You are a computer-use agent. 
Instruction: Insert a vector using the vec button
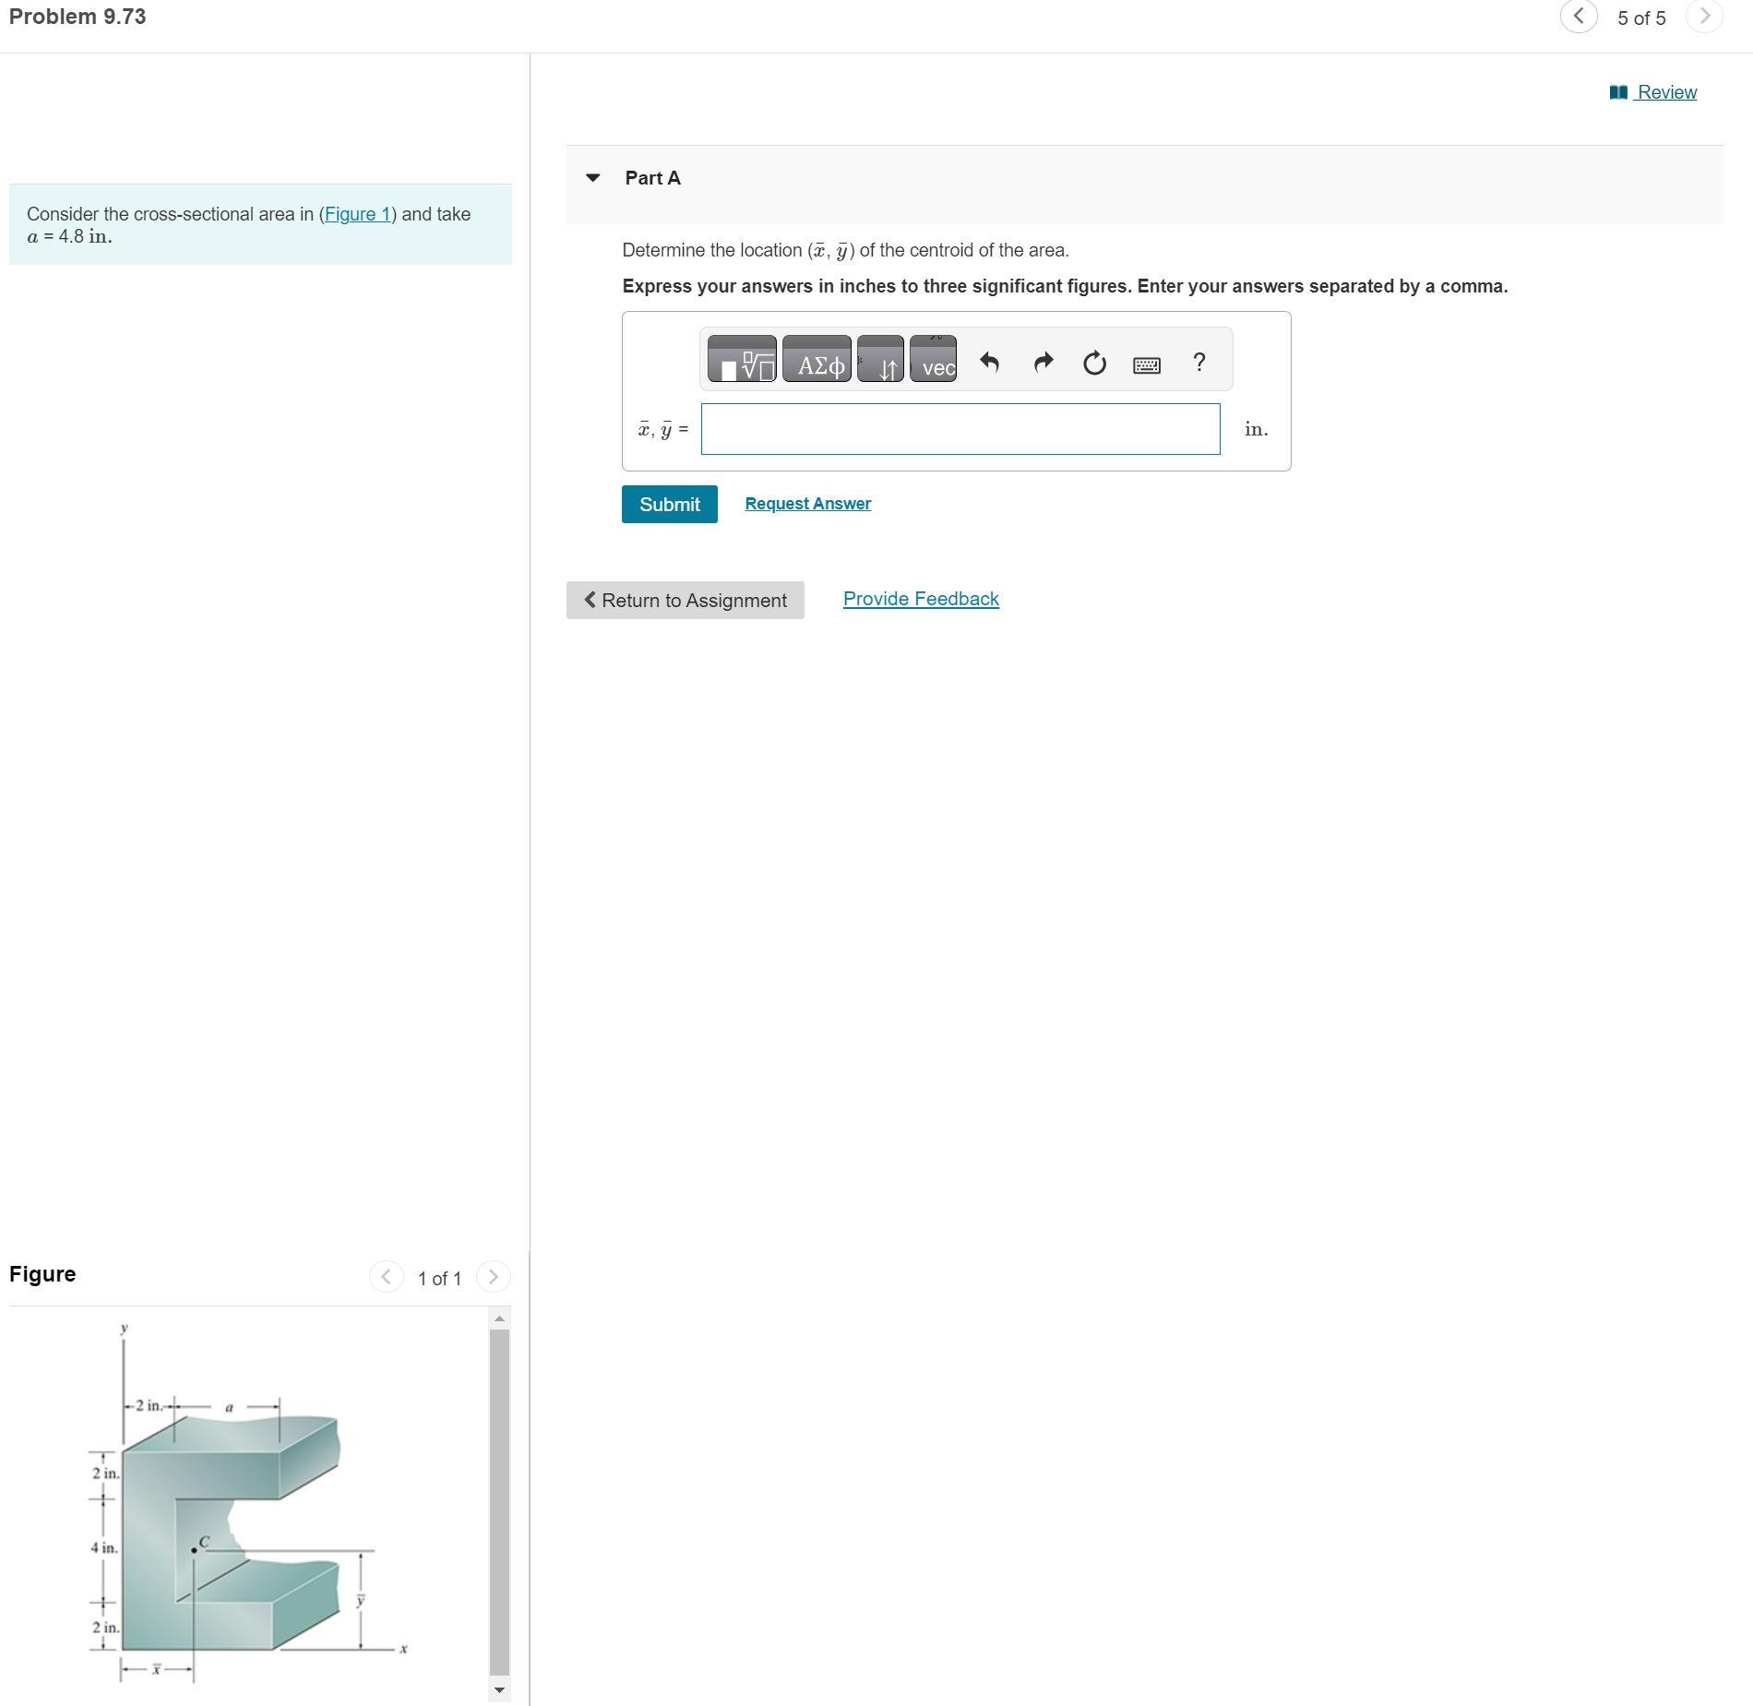pos(933,366)
